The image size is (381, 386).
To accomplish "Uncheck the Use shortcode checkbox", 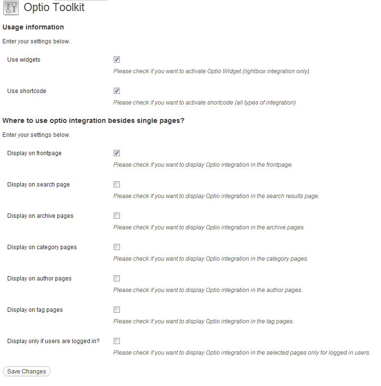I will [x=117, y=91].
